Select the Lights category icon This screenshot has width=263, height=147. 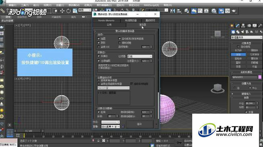242,32
